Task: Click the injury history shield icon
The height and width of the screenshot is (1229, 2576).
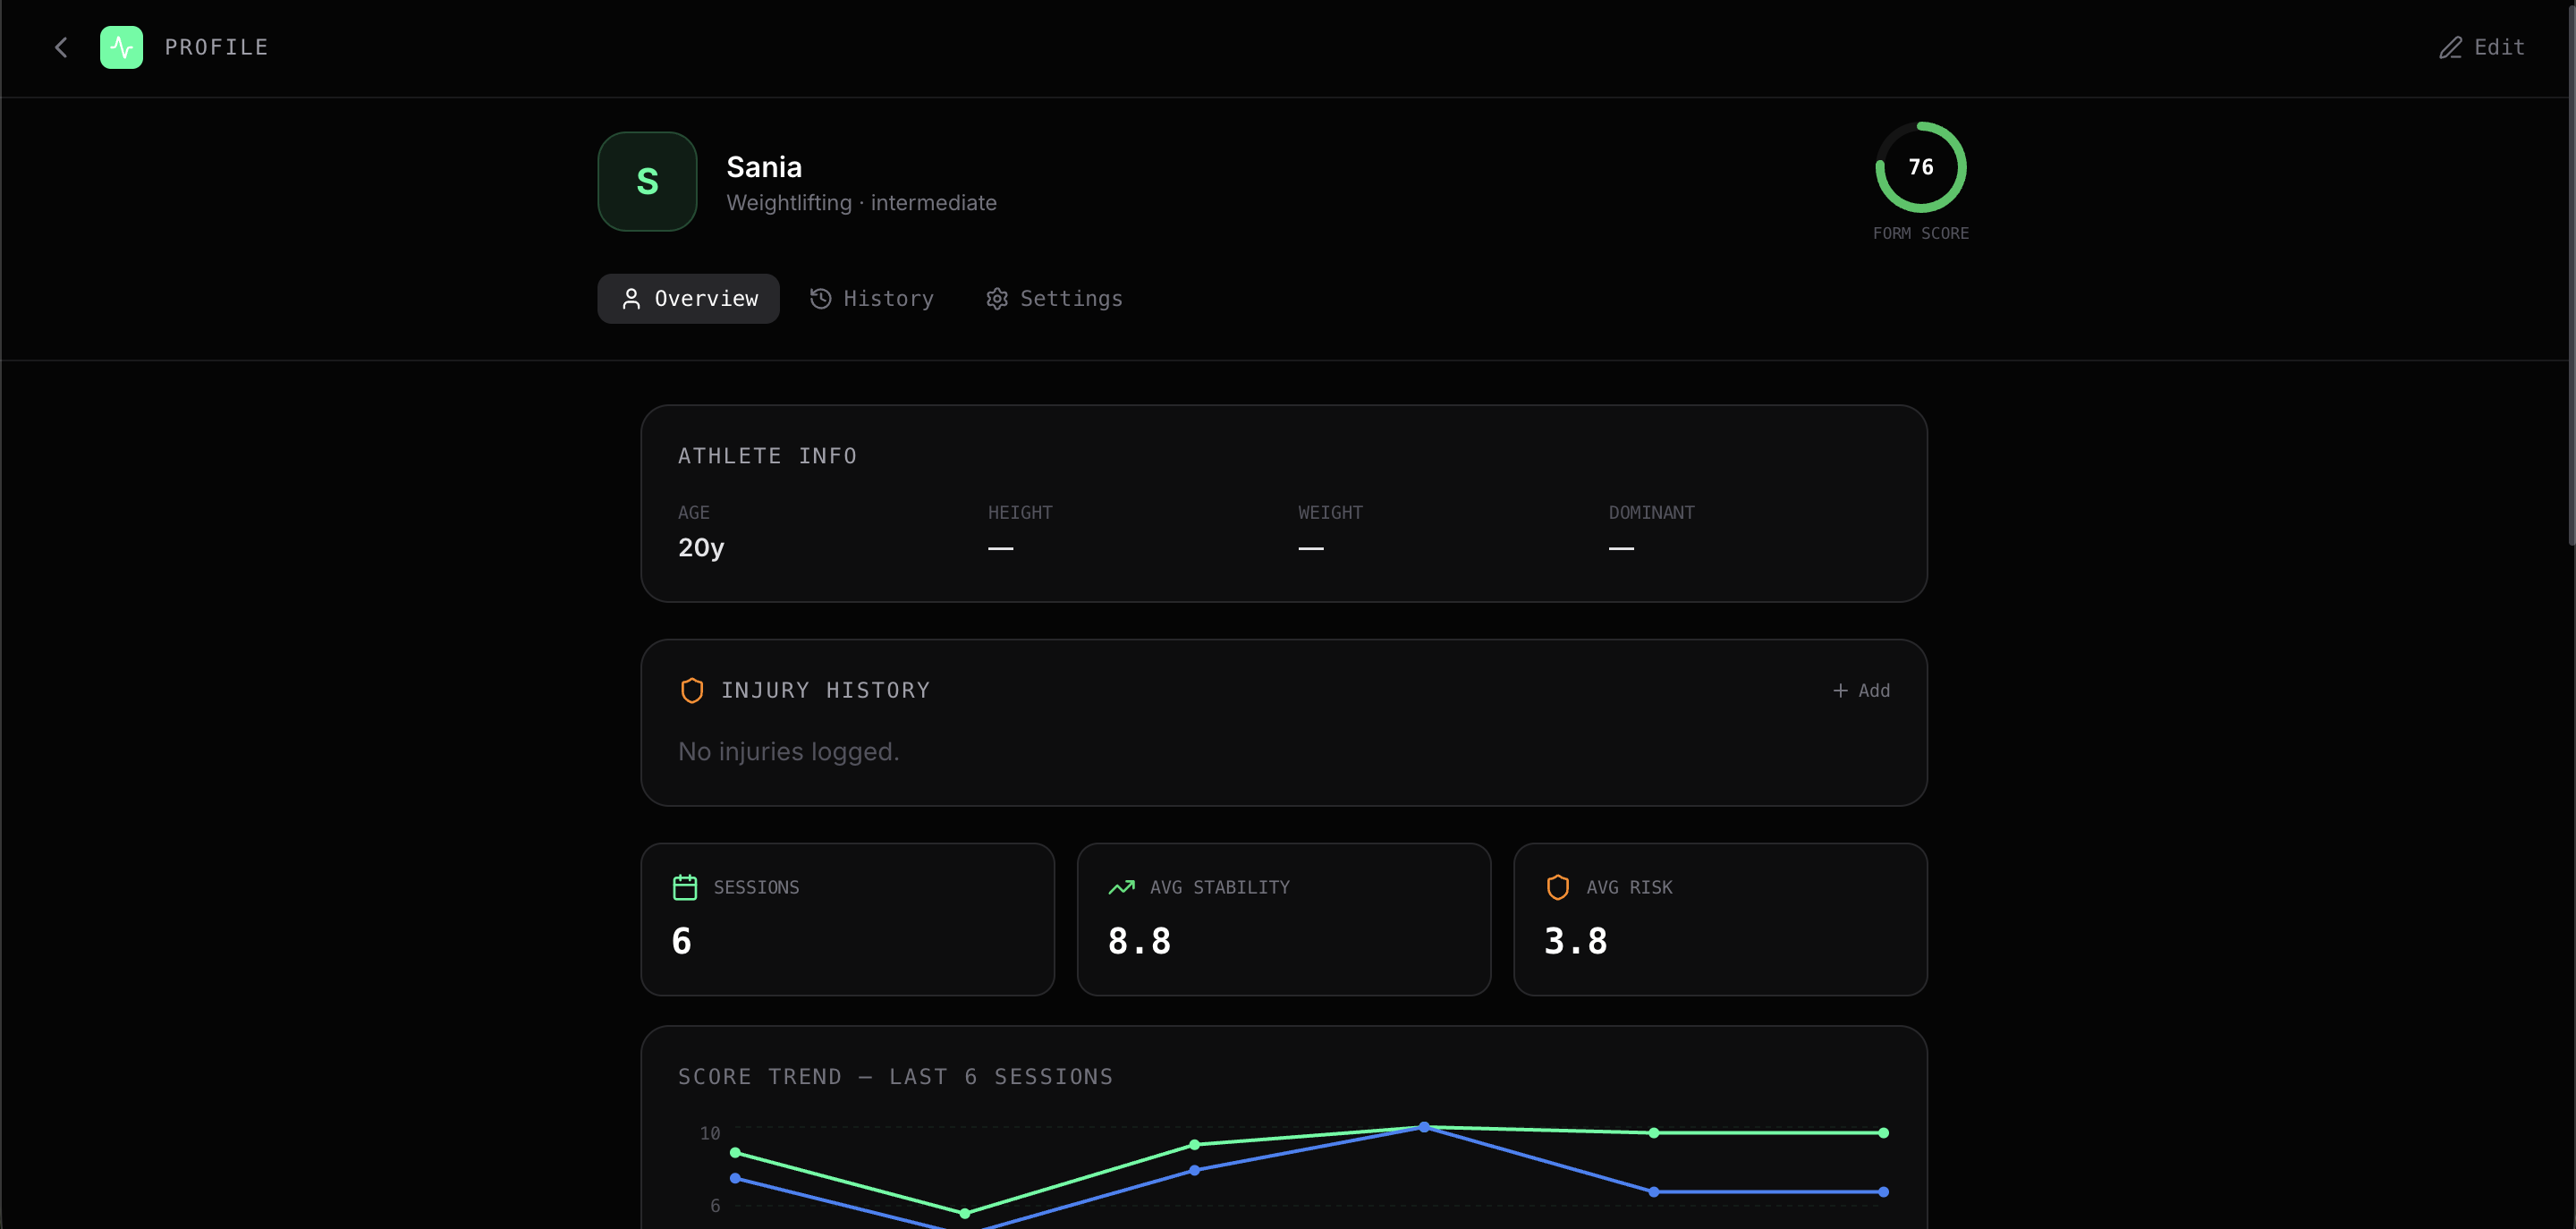Action: tap(691, 690)
